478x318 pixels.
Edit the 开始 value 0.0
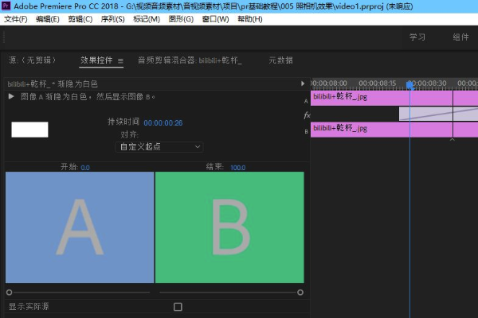[85, 168]
